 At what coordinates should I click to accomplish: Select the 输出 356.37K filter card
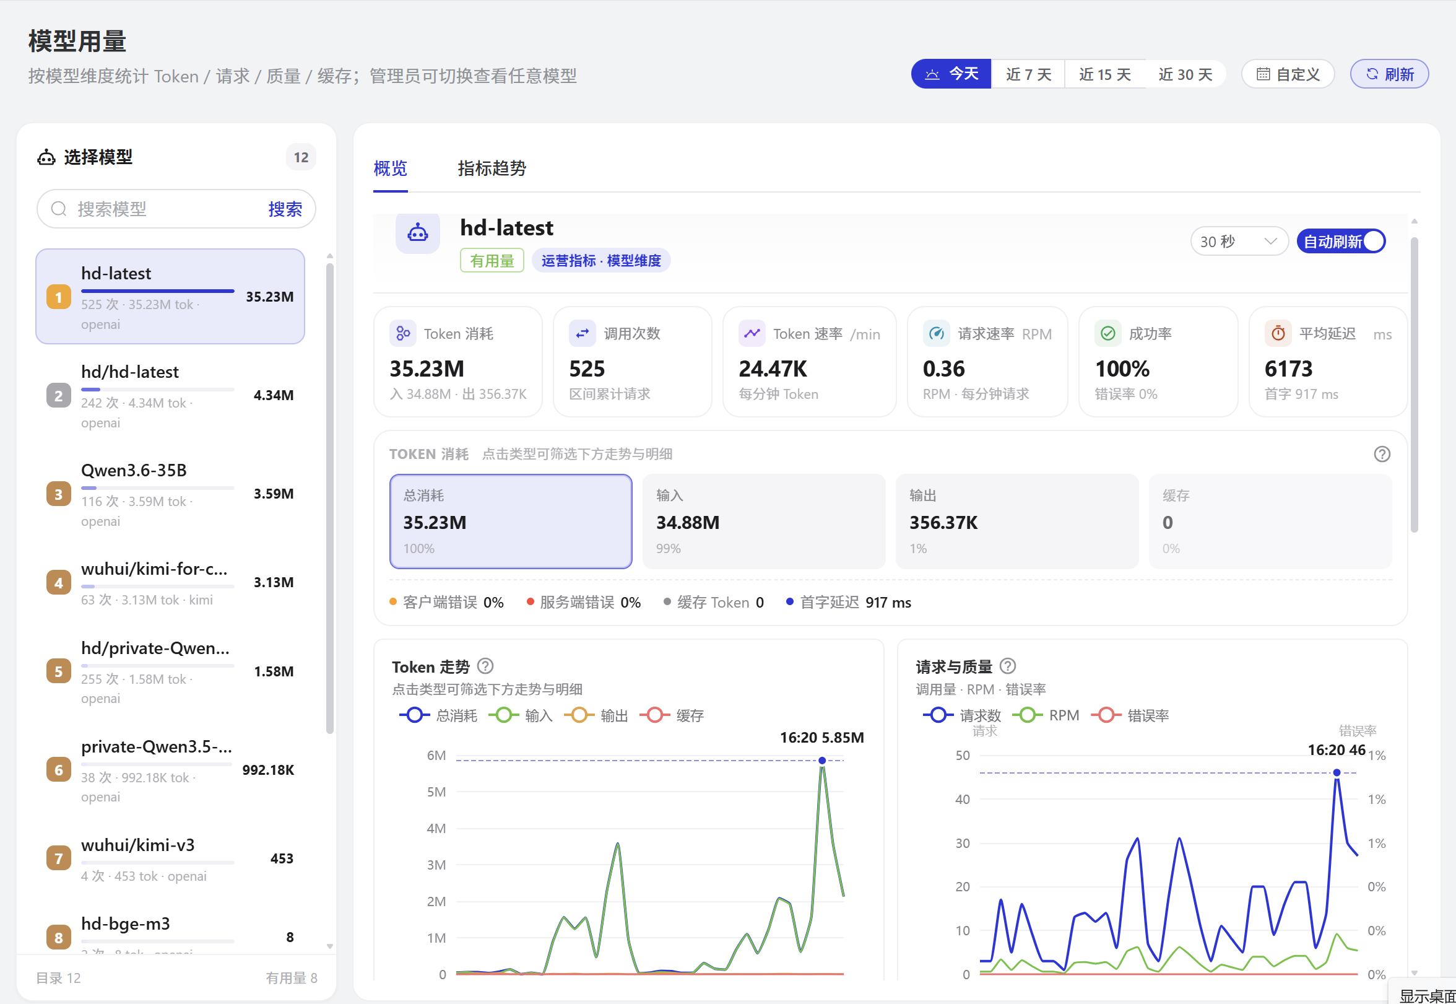tap(1017, 522)
